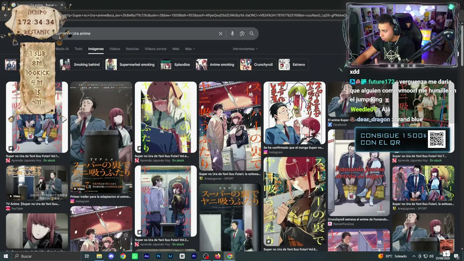Image resolution: width=464 pixels, height=261 pixels.
Task: Open Google Lens image search
Action: (242, 34)
